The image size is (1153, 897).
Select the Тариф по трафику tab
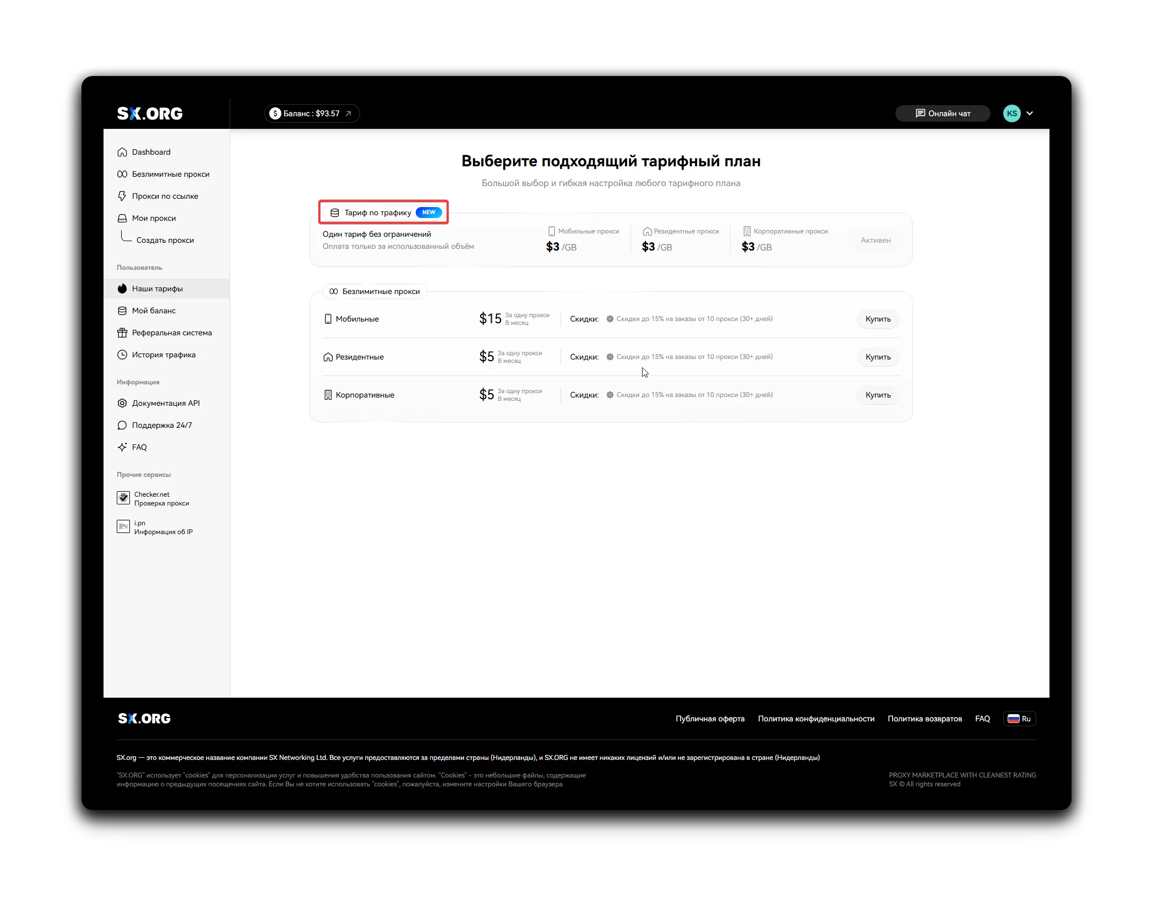pyautogui.click(x=384, y=213)
